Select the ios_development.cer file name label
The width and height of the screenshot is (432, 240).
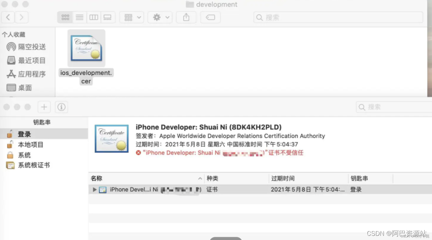click(86, 77)
